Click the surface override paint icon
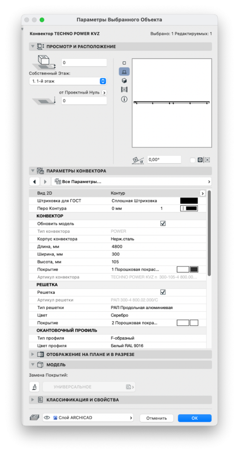Viewport: 239px width, 454px height. 34,387
